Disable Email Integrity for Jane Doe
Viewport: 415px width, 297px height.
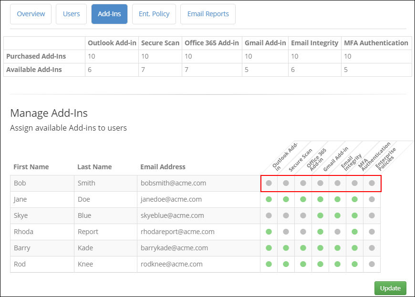pos(337,199)
